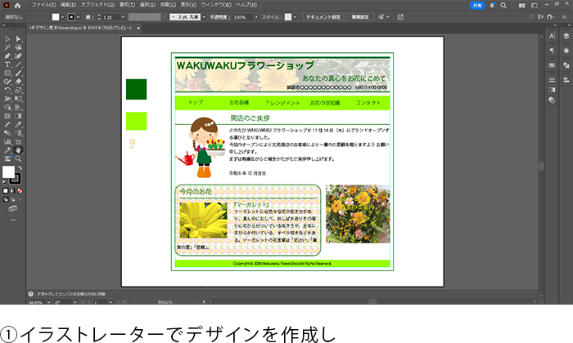573x343 pixels.
Task: Open the 効果(C) menu
Action: click(168, 5)
